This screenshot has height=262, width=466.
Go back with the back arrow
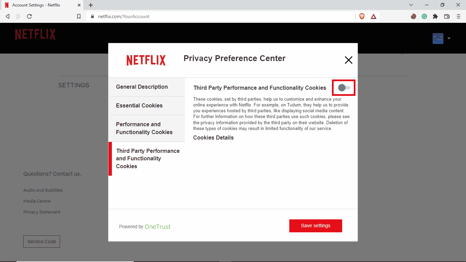tap(8, 16)
